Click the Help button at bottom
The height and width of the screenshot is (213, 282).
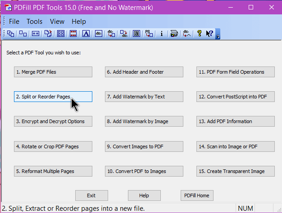(x=144, y=195)
